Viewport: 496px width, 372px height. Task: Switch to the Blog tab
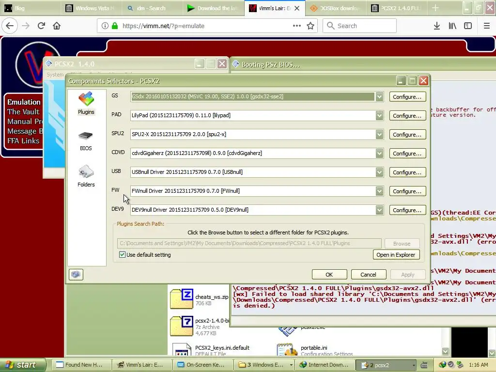31,8
